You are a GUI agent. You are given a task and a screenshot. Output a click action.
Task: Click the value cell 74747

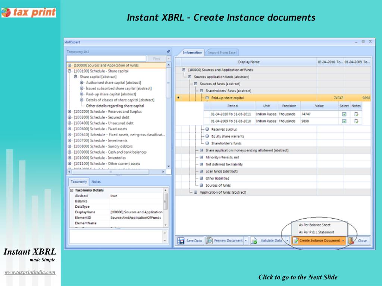click(319, 114)
